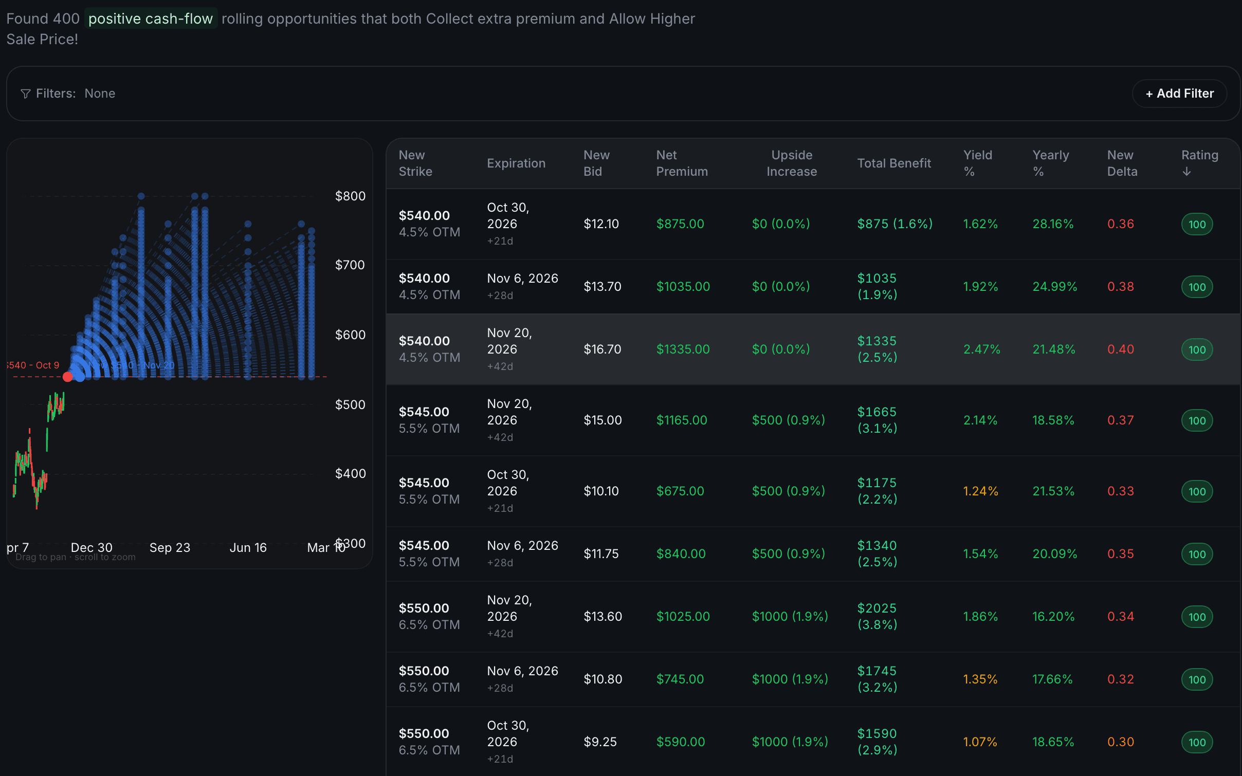Screen dimensions: 1242x776
Task: Click the $1035.00 net premium cell
Action: pyautogui.click(x=683, y=286)
